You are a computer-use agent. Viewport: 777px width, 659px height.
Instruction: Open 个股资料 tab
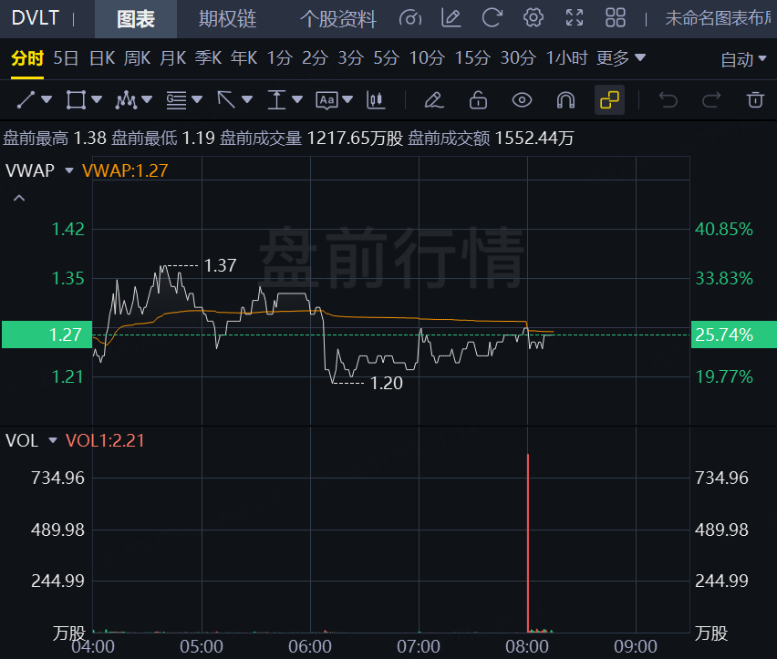coord(338,19)
